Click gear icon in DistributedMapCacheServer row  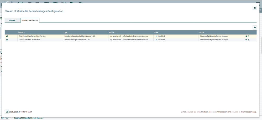246,40
